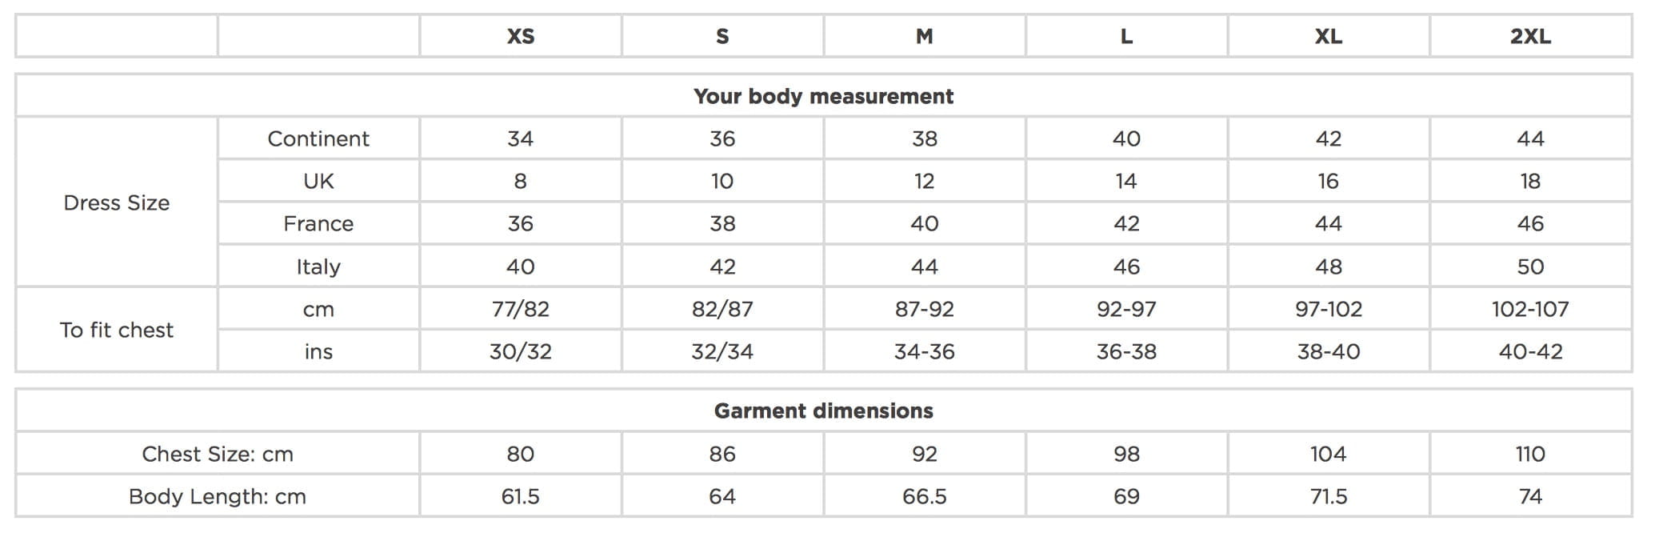
Task: Click the 61.5 body length cell
Action: tap(520, 497)
